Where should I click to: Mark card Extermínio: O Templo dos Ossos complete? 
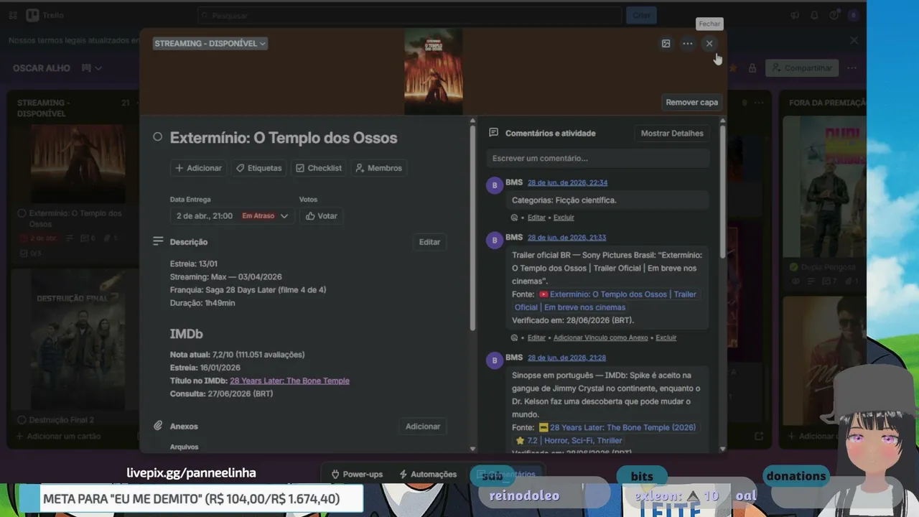[158, 137]
